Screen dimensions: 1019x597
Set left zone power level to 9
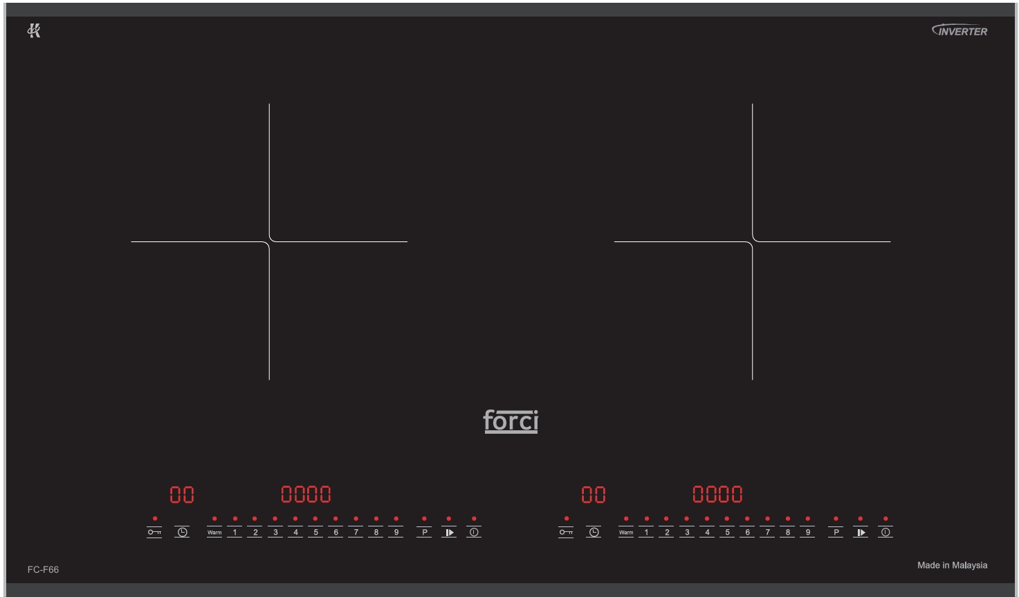click(396, 532)
